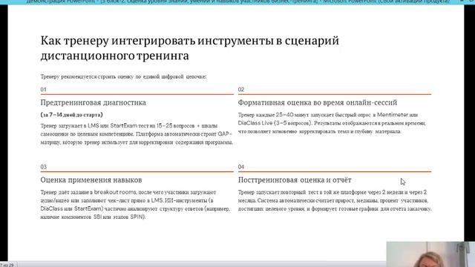Screen dimensions: 475x267
Task: Click the paragraph starting "Тренер запускает повторный тест"
Action: pyautogui.click(x=335, y=200)
